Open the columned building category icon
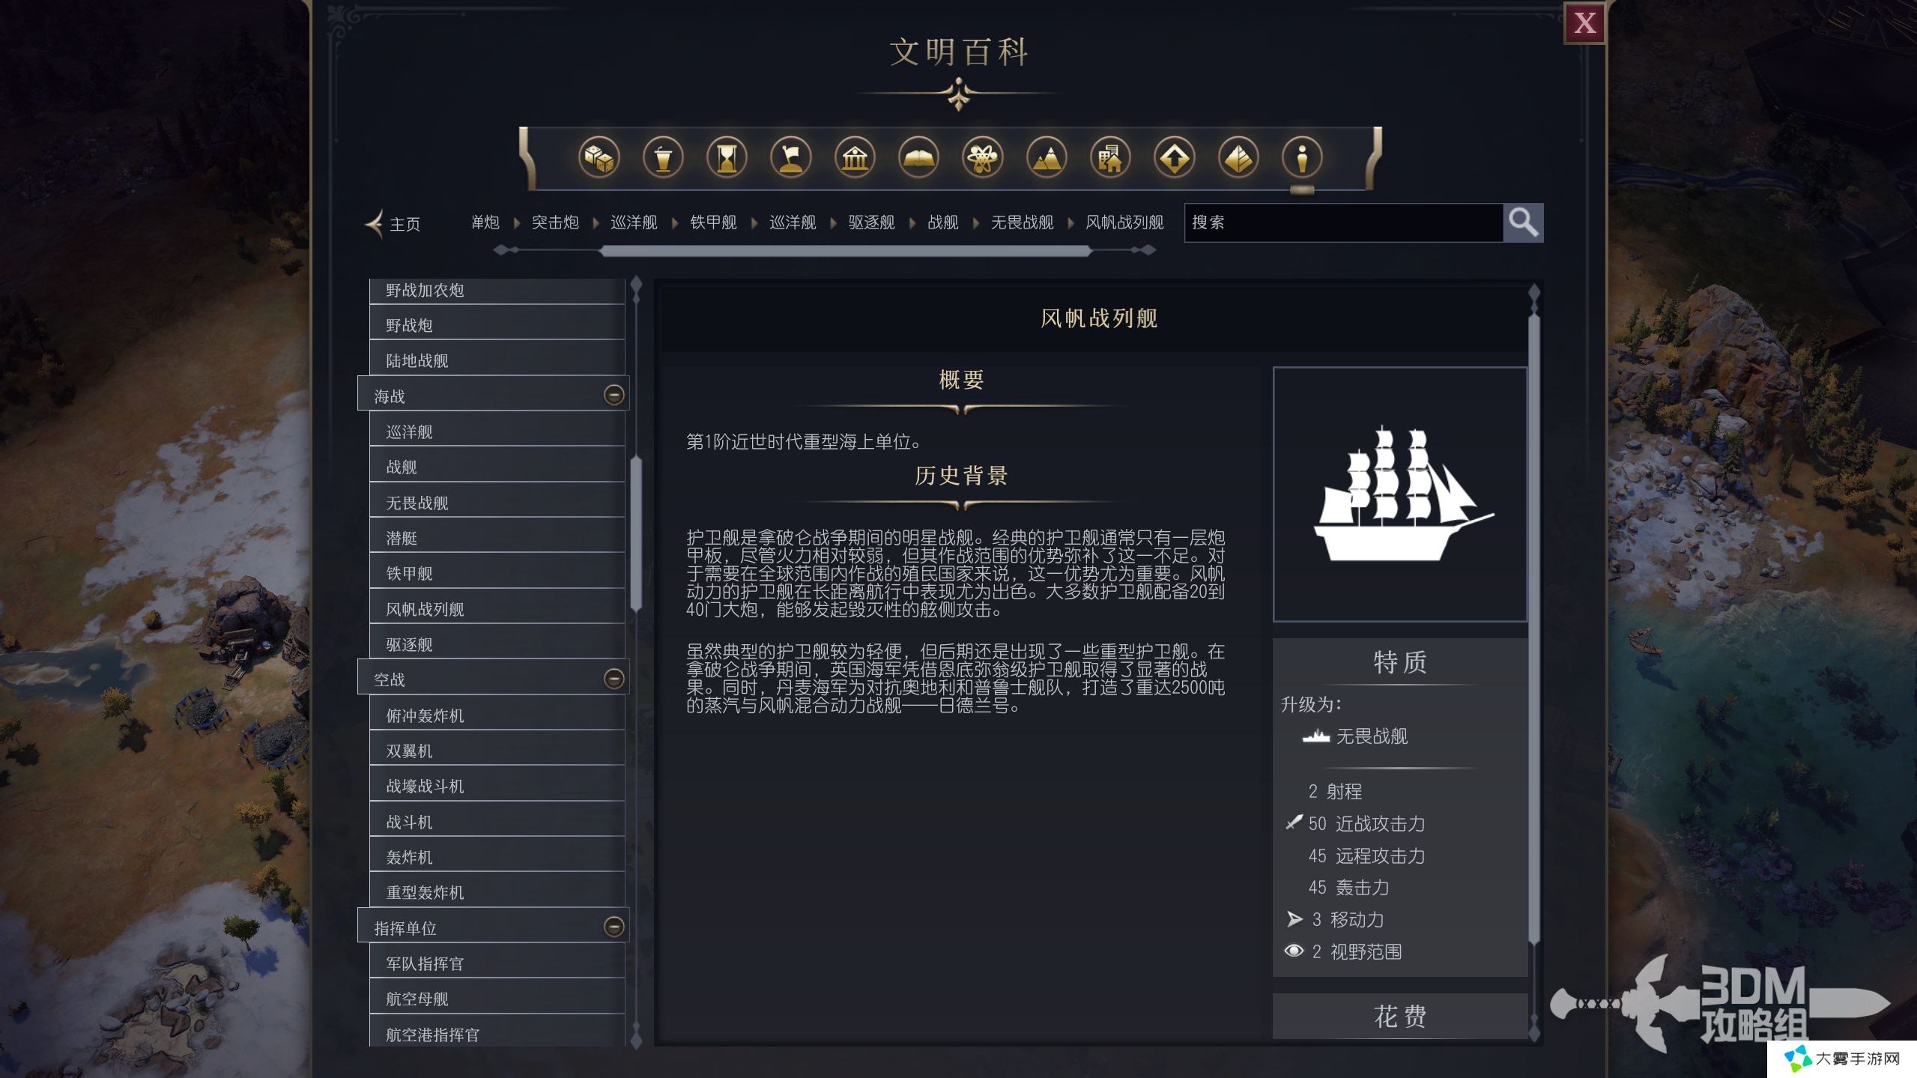This screenshot has width=1917, height=1078. [855, 158]
